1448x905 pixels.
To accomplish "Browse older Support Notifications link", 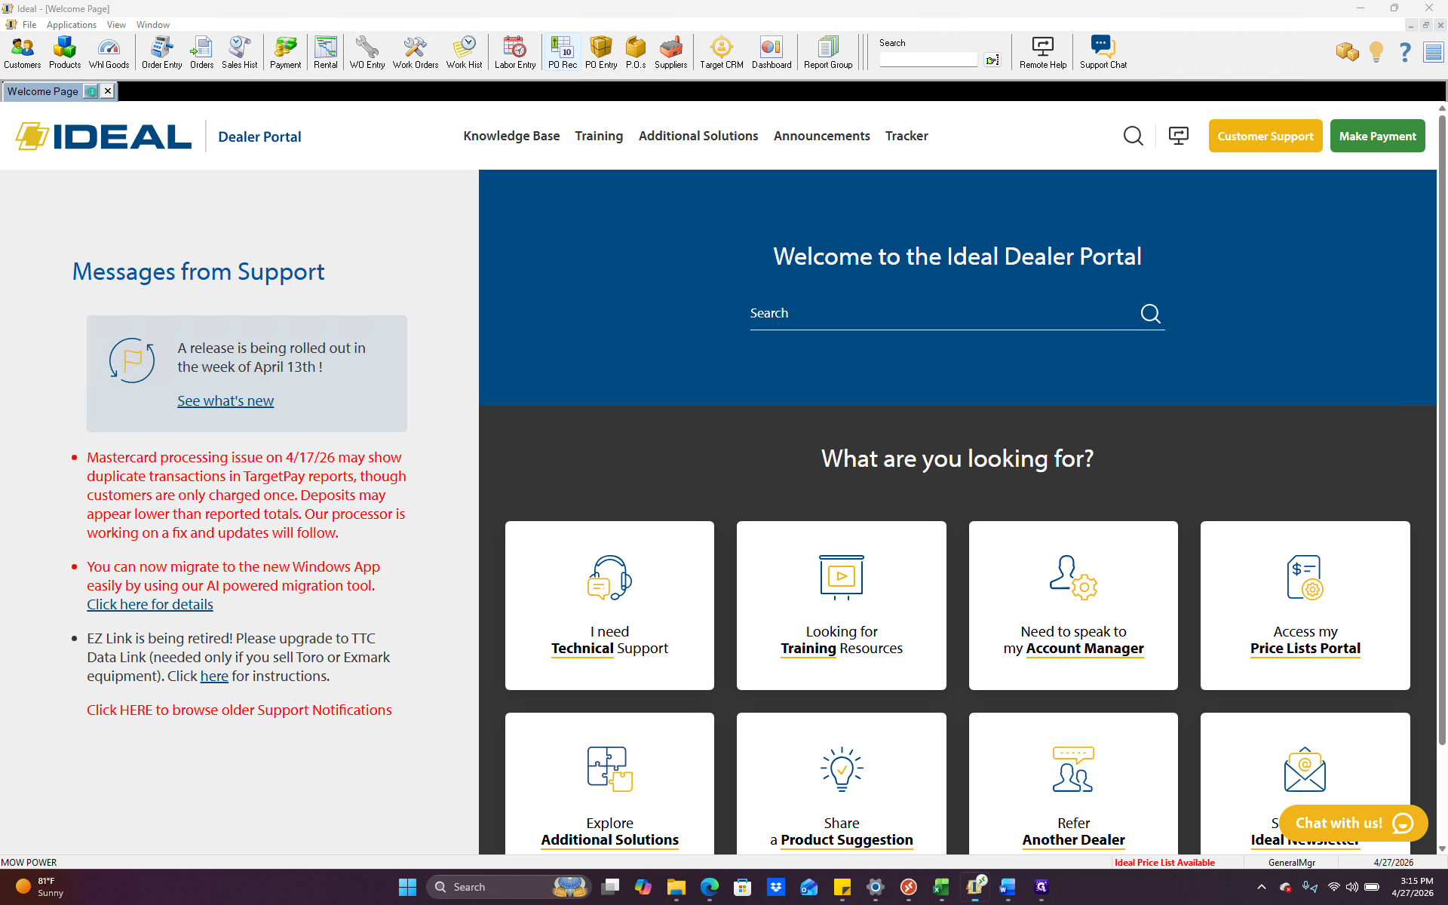I will pyautogui.click(x=239, y=710).
